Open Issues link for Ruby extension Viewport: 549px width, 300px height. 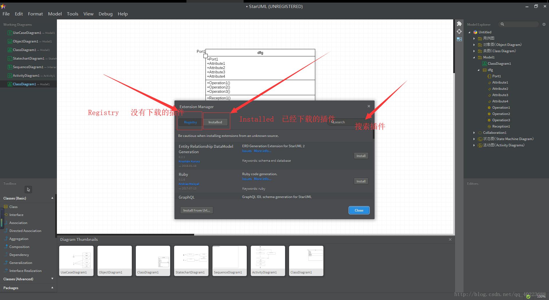[247, 179]
